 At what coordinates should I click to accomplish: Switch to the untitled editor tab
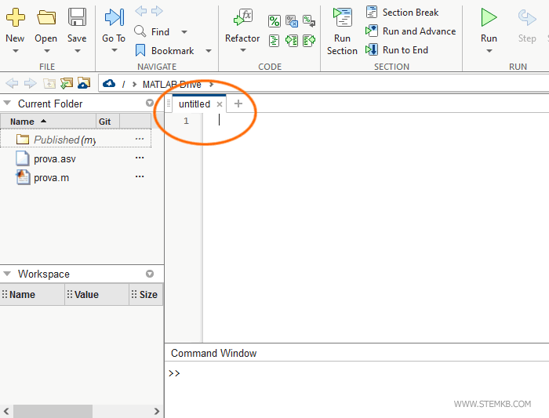pos(194,104)
